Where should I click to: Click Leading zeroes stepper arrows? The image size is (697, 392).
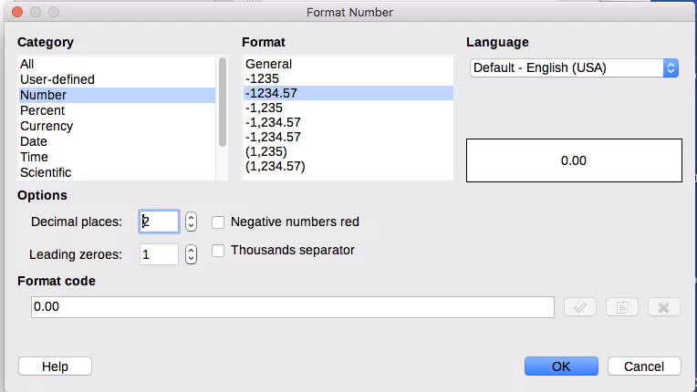click(x=192, y=254)
